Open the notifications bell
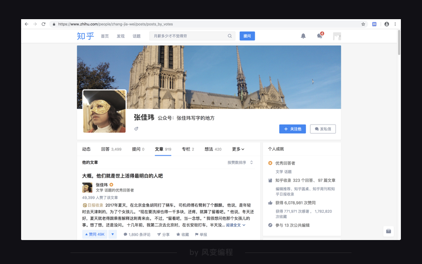The image size is (422, 264). (303, 36)
